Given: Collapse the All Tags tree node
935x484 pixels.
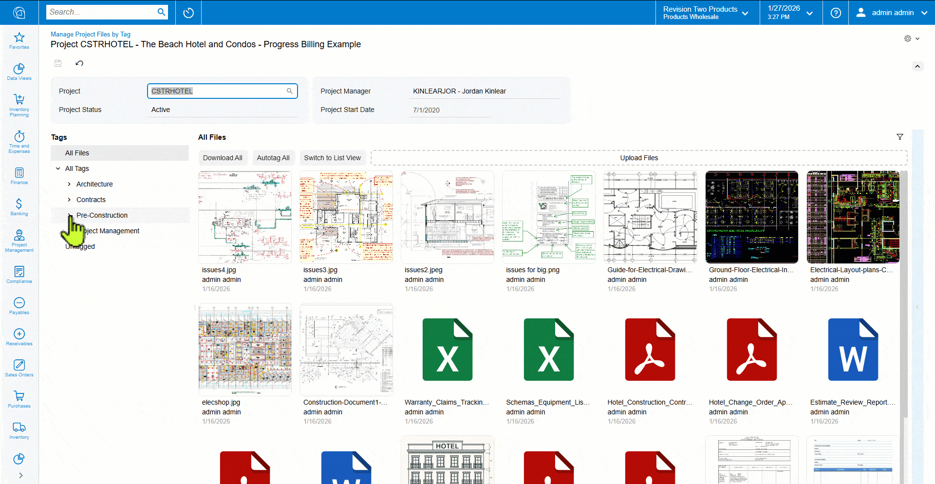Looking at the screenshot, I should [58, 168].
